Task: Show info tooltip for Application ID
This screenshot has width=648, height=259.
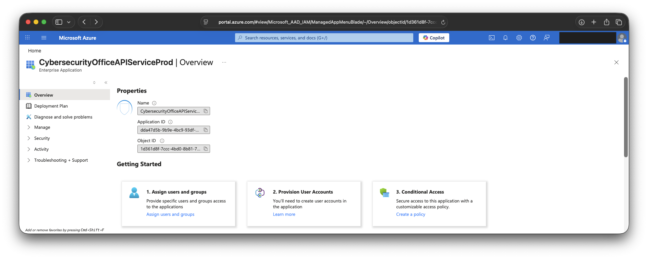Action: (x=170, y=122)
